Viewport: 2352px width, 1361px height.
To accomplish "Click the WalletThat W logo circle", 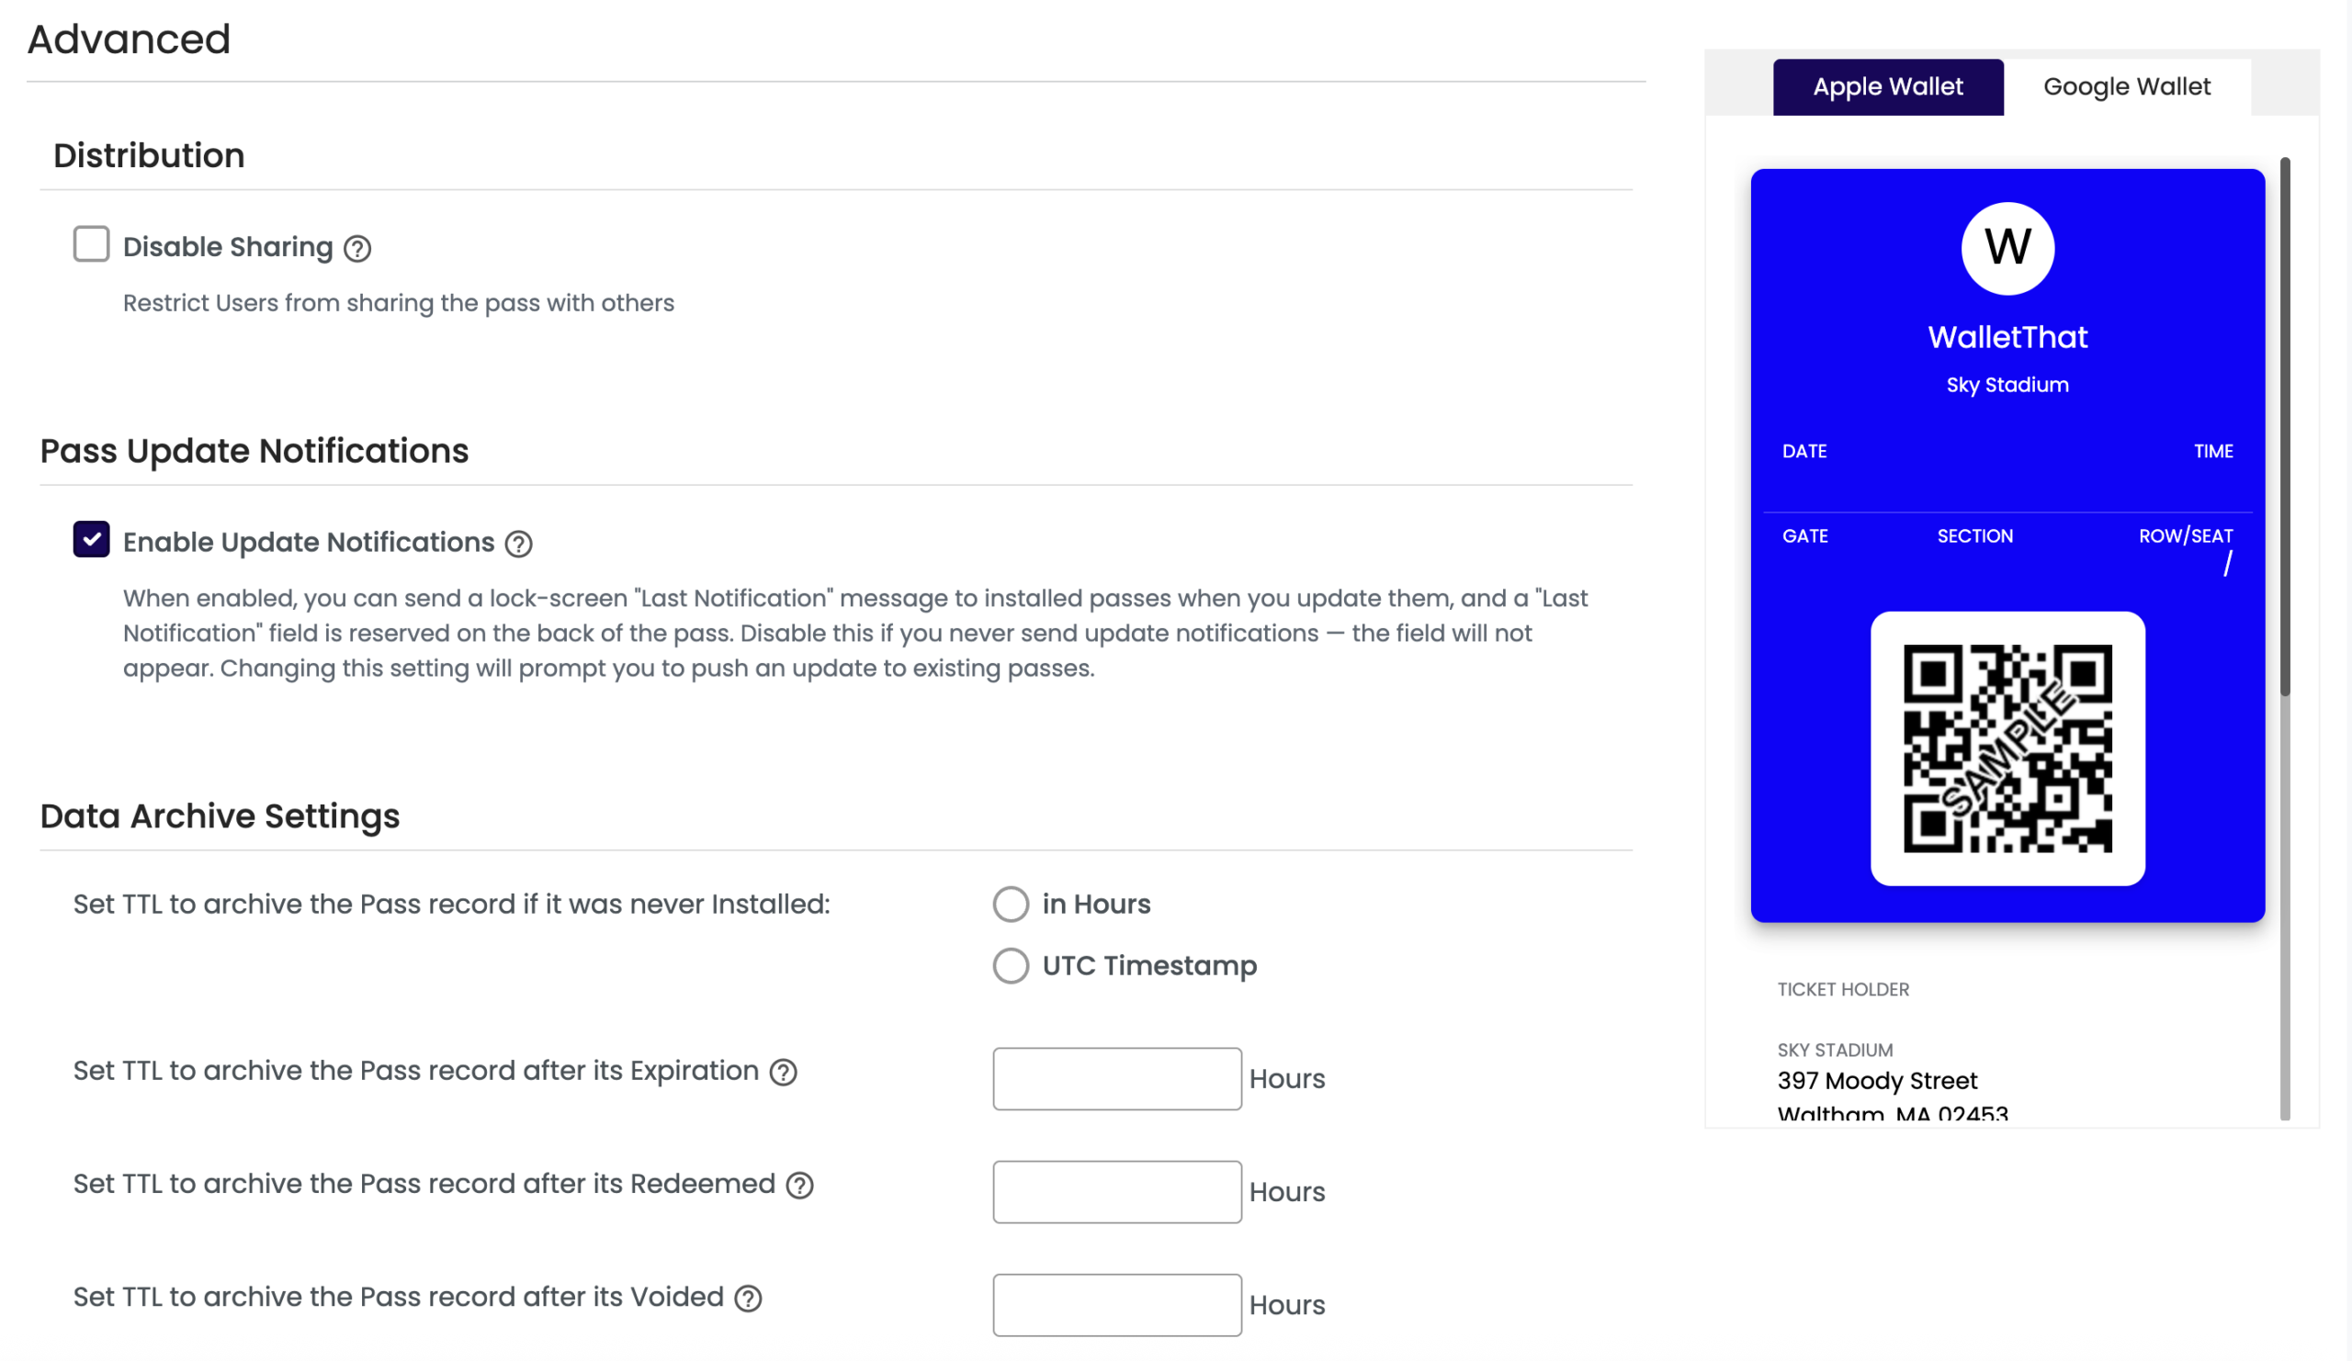I will [2007, 248].
